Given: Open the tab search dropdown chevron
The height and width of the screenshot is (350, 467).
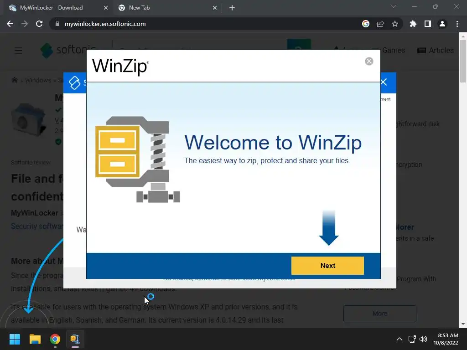Looking at the screenshot, I should coord(394,6).
